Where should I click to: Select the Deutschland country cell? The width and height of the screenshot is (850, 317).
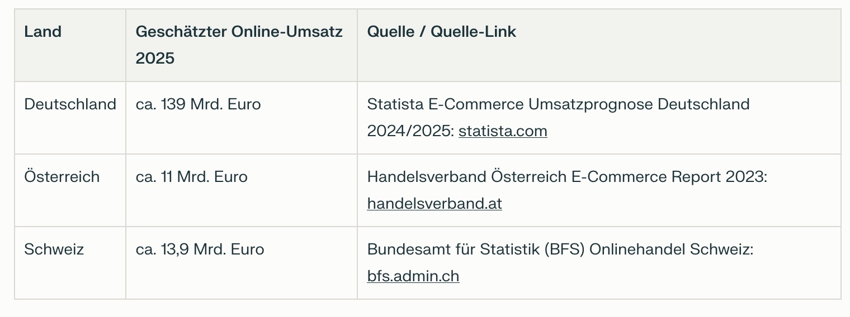70,104
